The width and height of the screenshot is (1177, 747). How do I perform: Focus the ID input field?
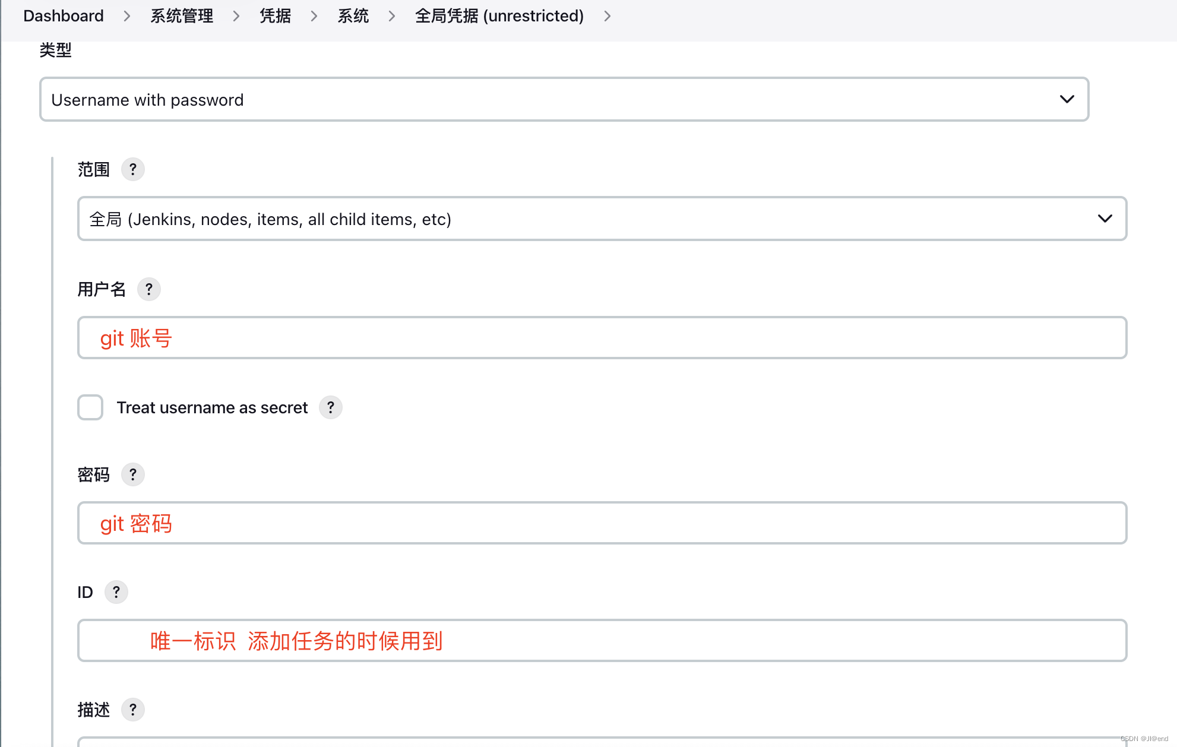click(x=602, y=640)
